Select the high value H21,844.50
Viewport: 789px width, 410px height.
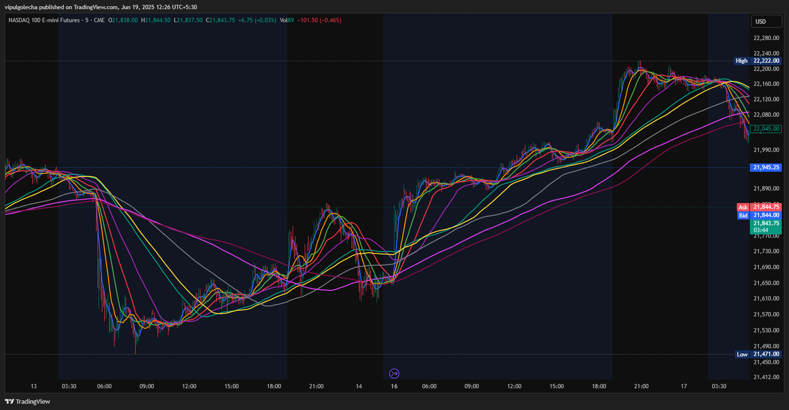coord(156,20)
